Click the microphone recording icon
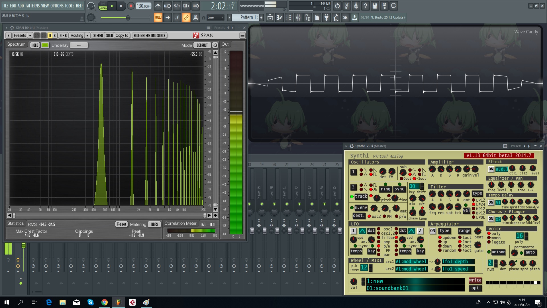Image resolution: width=547 pixels, height=308 pixels. [x=356, y=6]
